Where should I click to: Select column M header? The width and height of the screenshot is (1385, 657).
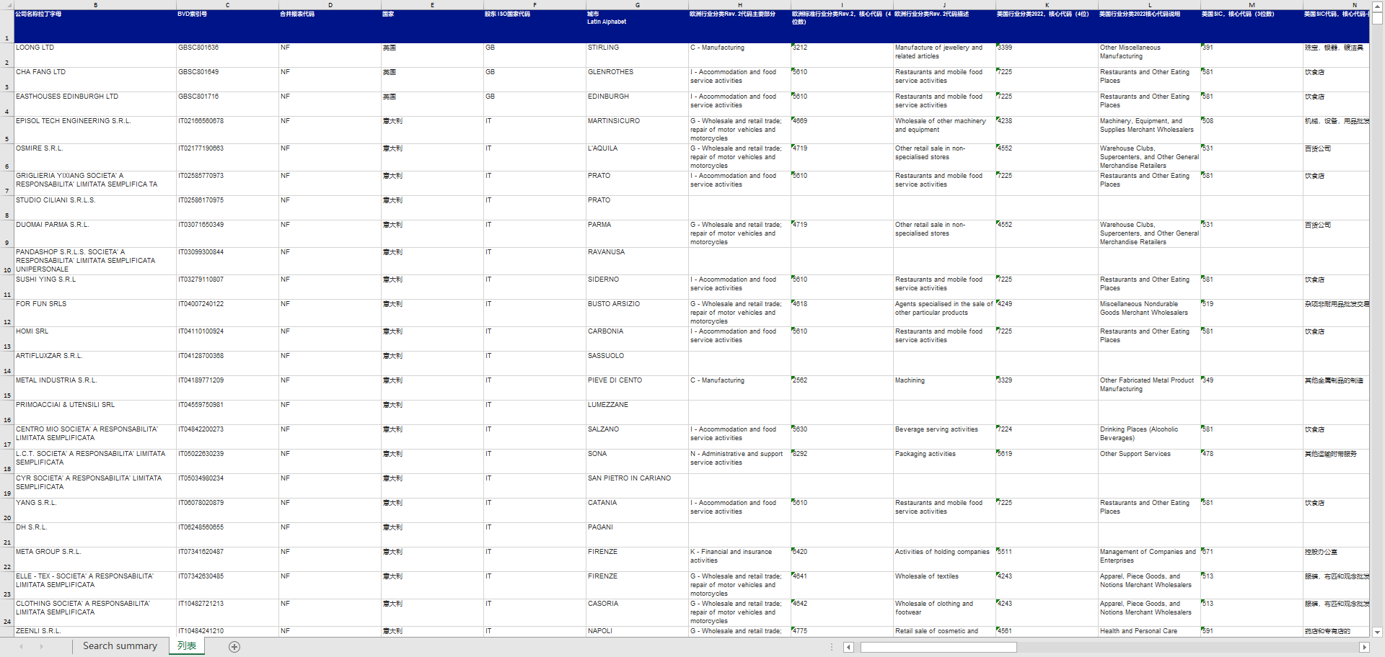tap(1252, 5)
